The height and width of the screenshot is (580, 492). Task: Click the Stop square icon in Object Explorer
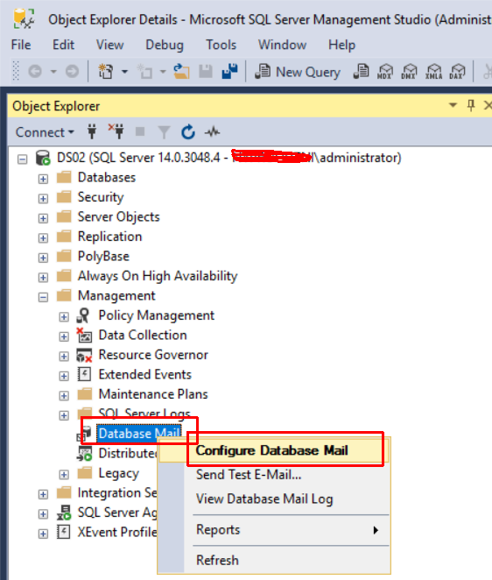[140, 131]
